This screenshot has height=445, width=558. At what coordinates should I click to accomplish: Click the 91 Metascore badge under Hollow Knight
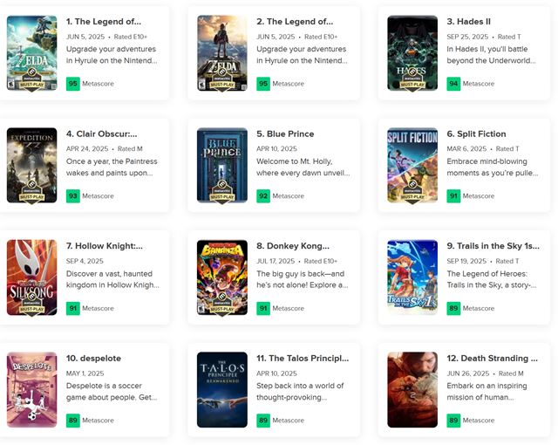click(73, 308)
